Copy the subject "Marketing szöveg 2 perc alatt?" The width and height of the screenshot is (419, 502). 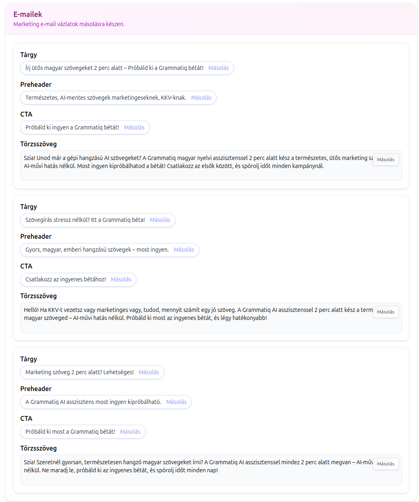(x=149, y=372)
